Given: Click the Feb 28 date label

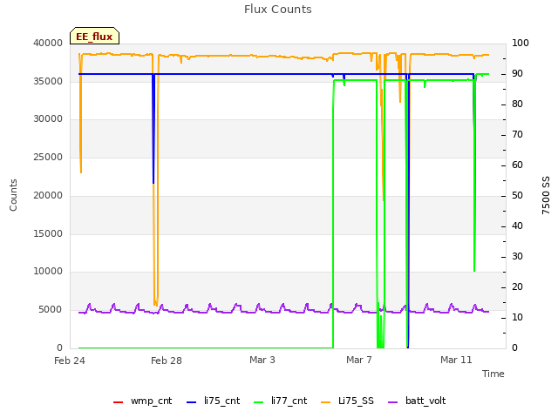Looking at the screenshot, I should click(167, 361).
